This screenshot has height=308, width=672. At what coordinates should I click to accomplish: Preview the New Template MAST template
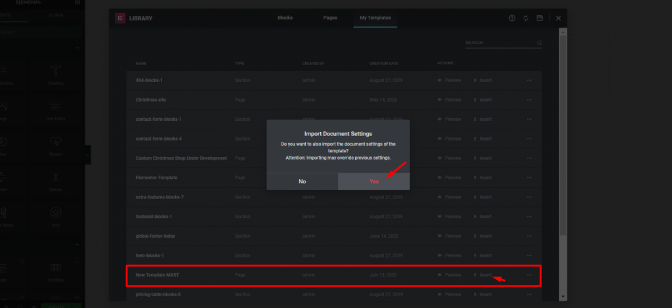point(450,275)
